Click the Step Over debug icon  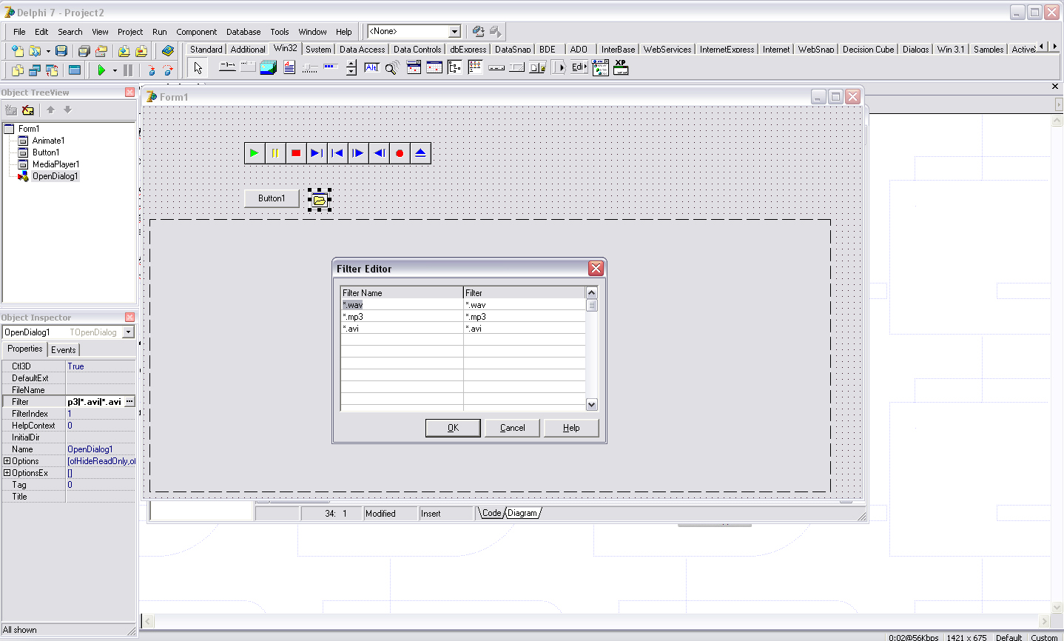(168, 70)
